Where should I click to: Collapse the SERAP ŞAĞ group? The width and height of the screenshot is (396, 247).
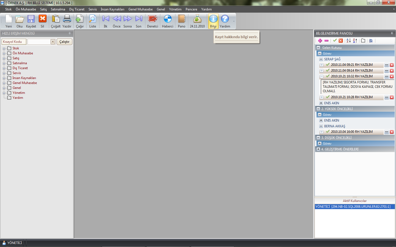(321, 59)
